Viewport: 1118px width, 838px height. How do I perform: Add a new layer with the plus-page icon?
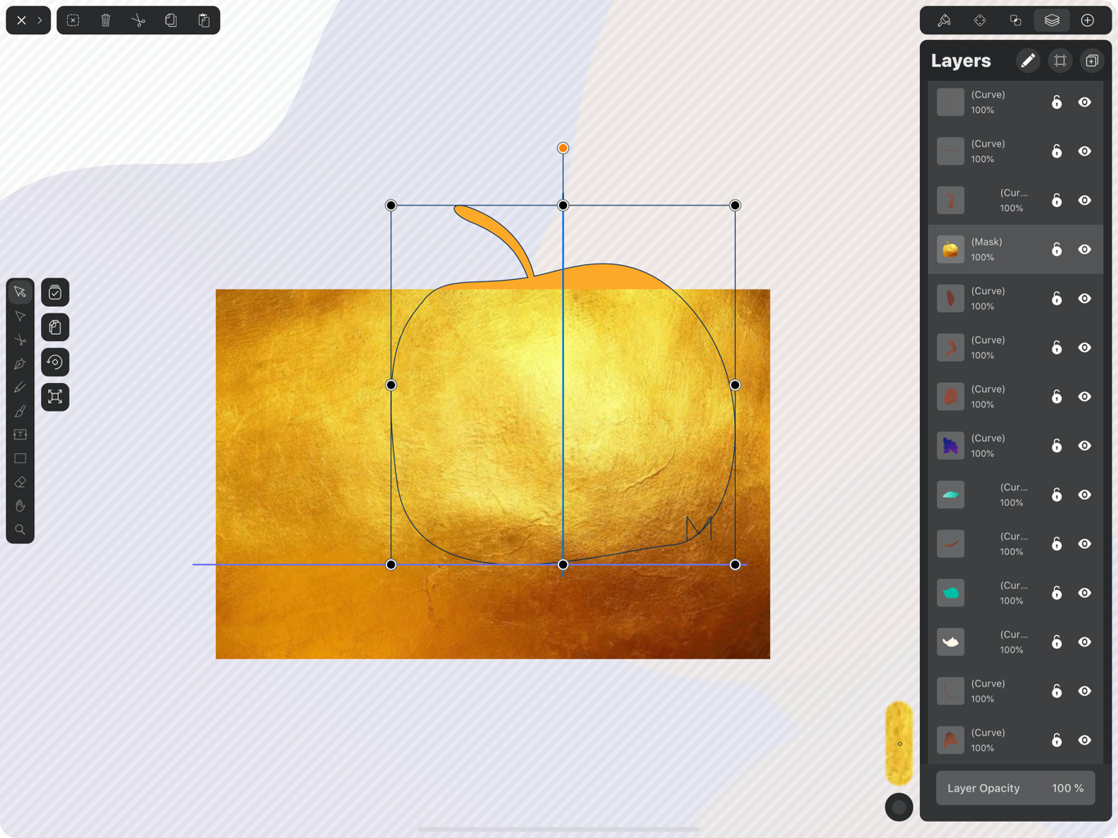pos(1092,61)
